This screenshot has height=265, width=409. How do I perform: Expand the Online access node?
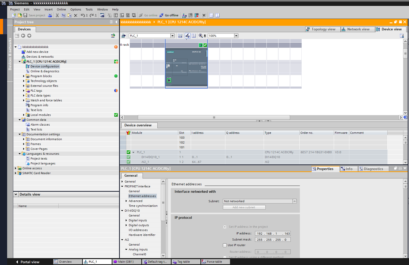16,168
